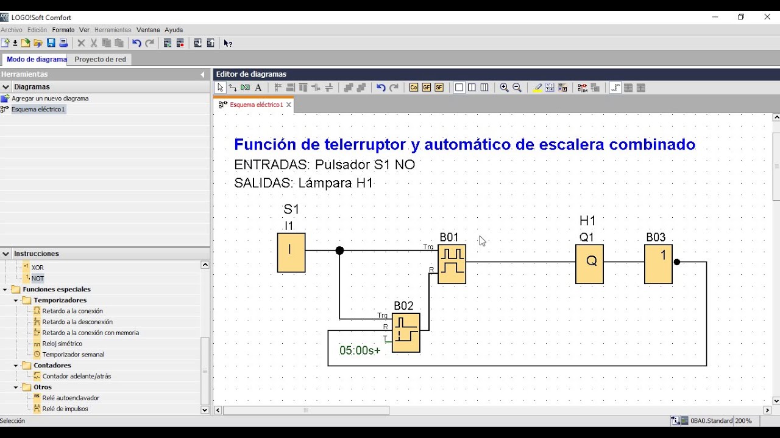The image size is (780, 438).
Task: Zoom in on the diagram
Action: coord(505,88)
